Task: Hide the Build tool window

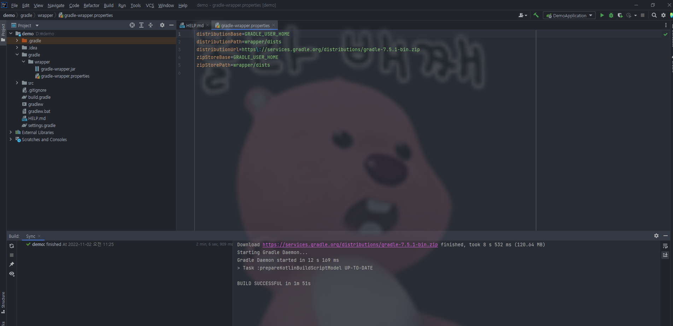Action: pyautogui.click(x=666, y=236)
